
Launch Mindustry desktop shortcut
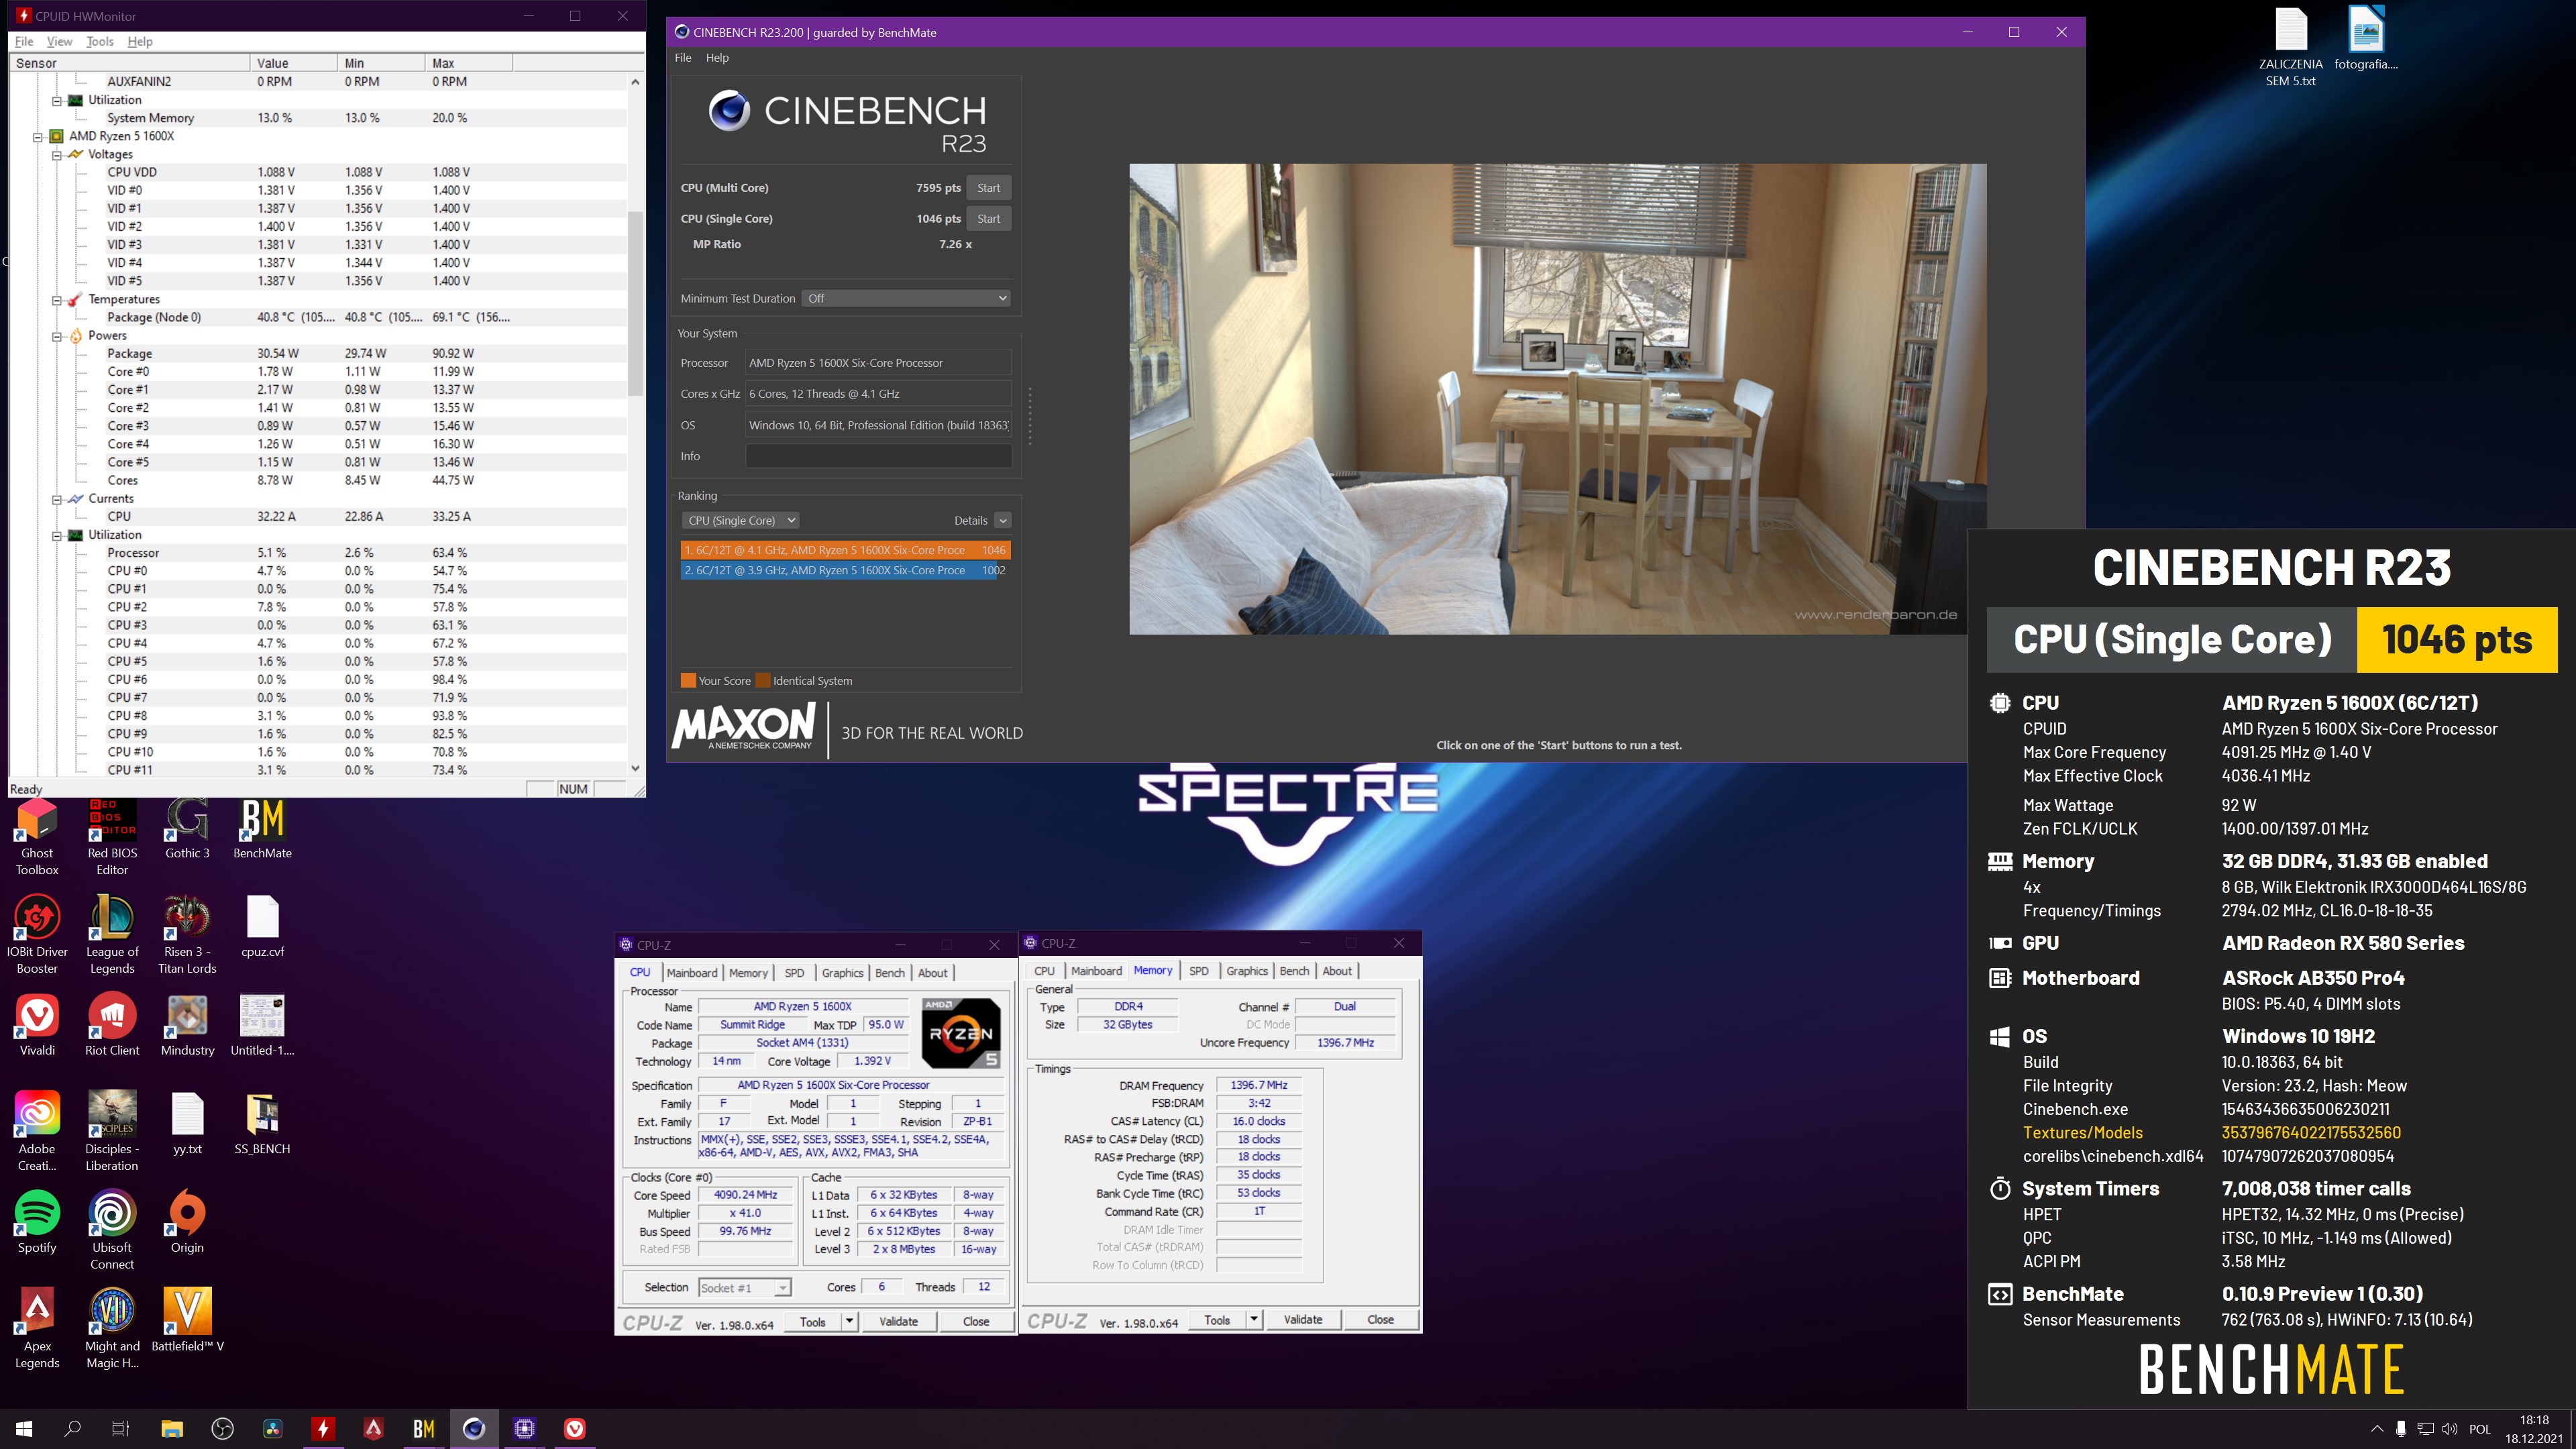pyautogui.click(x=187, y=1025)
